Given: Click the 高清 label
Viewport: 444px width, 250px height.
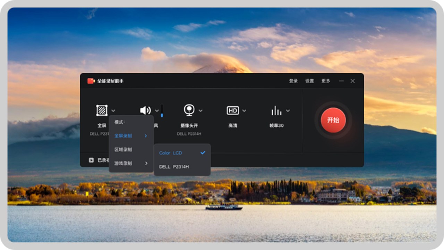Looking at the screenshot, I should [x=233, y=125].
